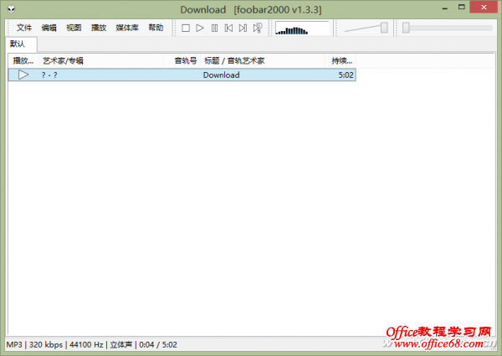Click the seek bar handle
The width and height of the screenshot is (502, 356).
coord(406,28)
